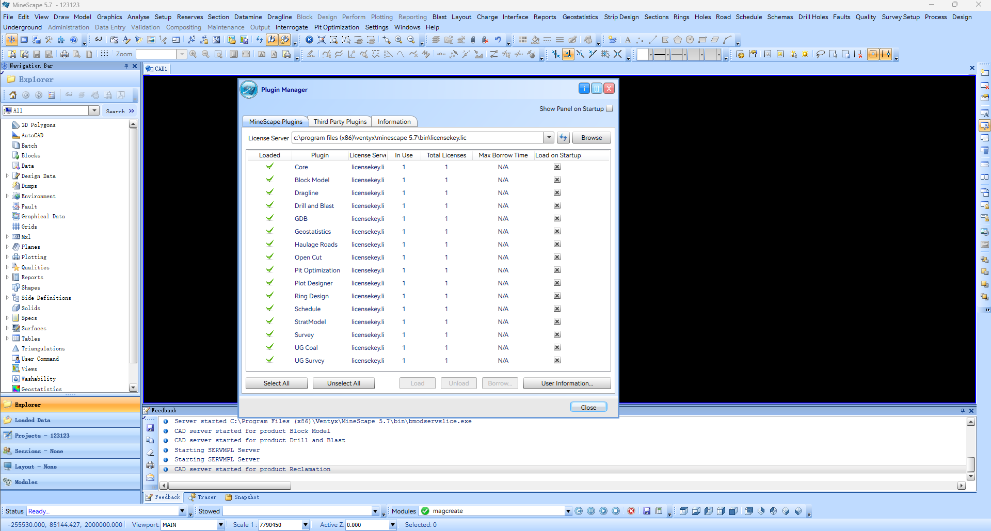Image resolution: width=991 pixels, height=531 pixels.
Task: Toggle Load on Startup for Schedule
Action: coord(557,309)
